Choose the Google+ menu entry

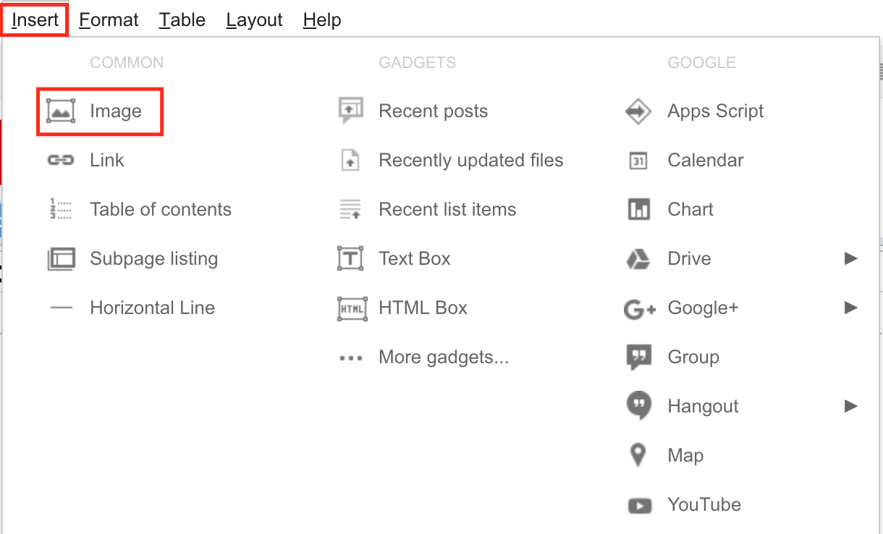click(703, 308)
